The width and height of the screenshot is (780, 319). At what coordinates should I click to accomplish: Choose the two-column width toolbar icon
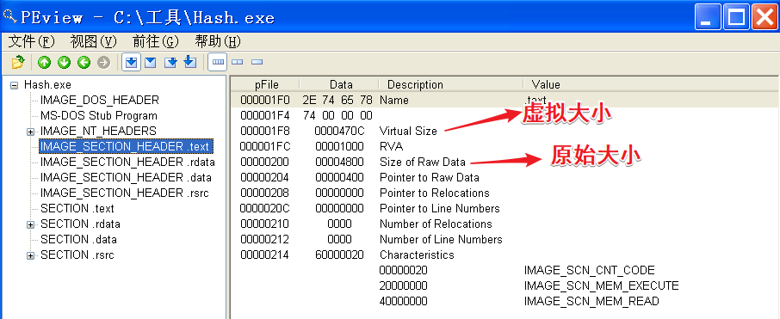238,62
